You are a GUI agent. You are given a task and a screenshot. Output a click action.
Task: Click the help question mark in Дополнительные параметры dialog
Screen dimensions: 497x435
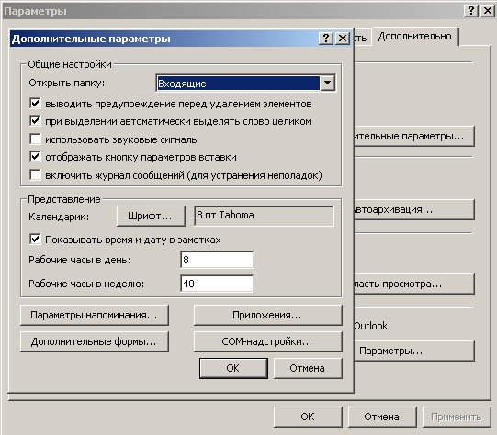pos(326,39)
